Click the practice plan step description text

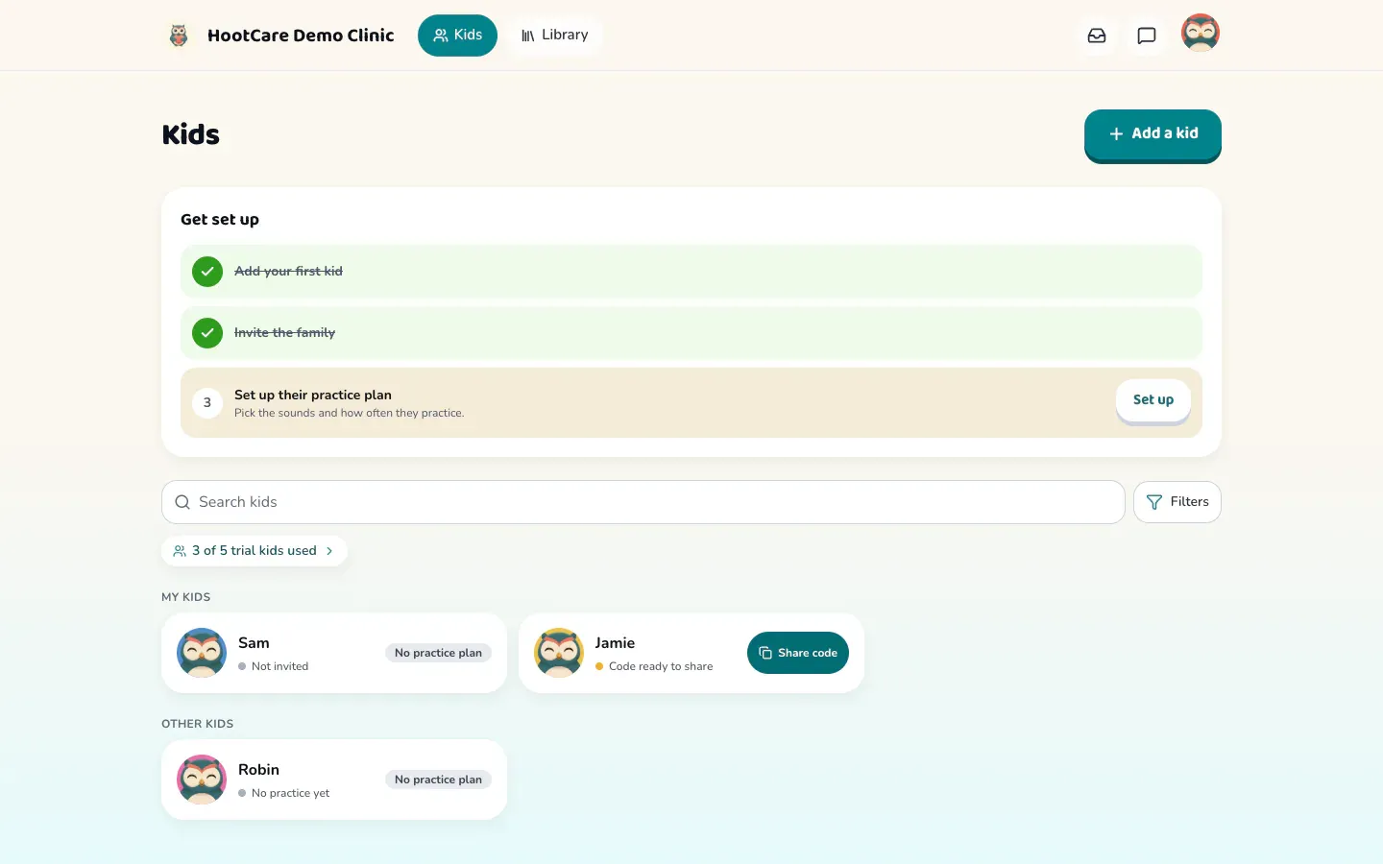(350, 414)
